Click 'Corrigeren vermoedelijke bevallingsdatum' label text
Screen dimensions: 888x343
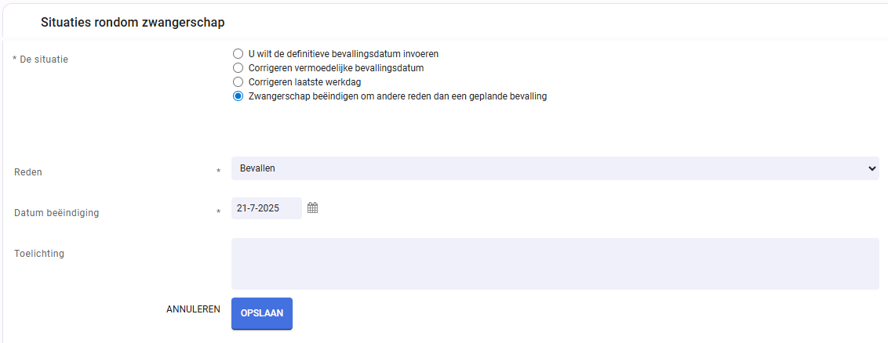click(x=337, y=68)
